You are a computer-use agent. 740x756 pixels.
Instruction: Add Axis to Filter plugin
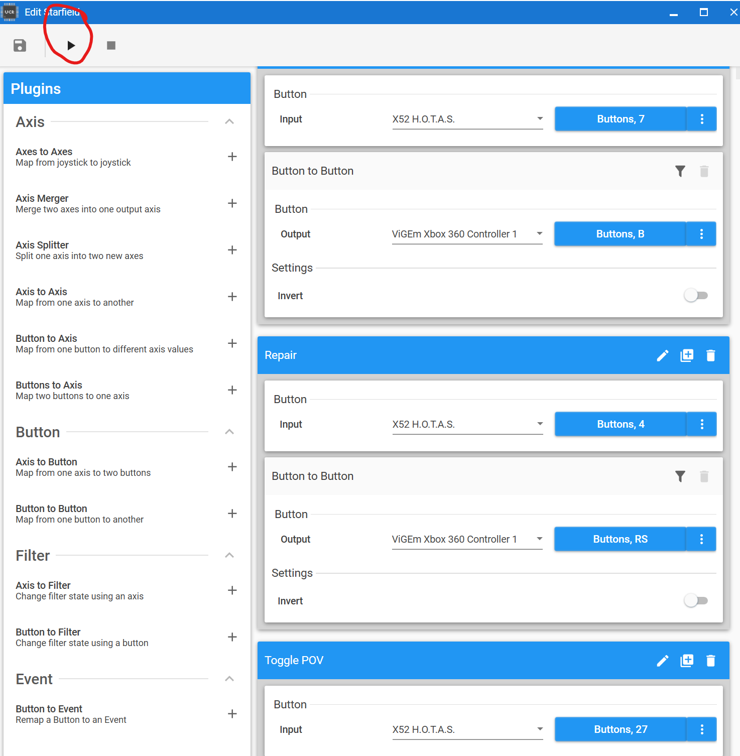(x=232, y=590)
